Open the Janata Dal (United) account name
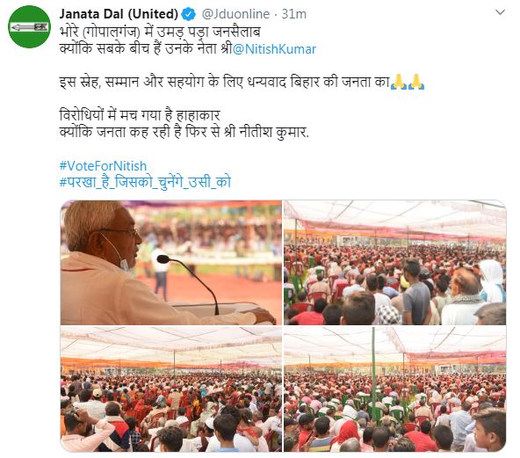The height and width of the screenshot is (458, 520). click(x=119, y=14)
